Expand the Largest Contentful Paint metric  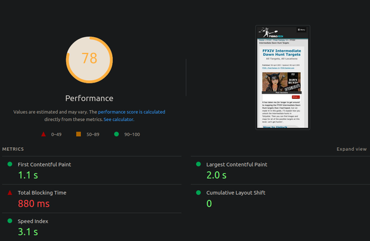tap(280, 170)
